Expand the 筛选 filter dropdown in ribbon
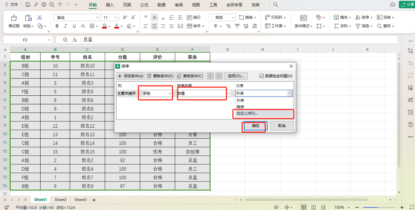 tap(372, 26)
